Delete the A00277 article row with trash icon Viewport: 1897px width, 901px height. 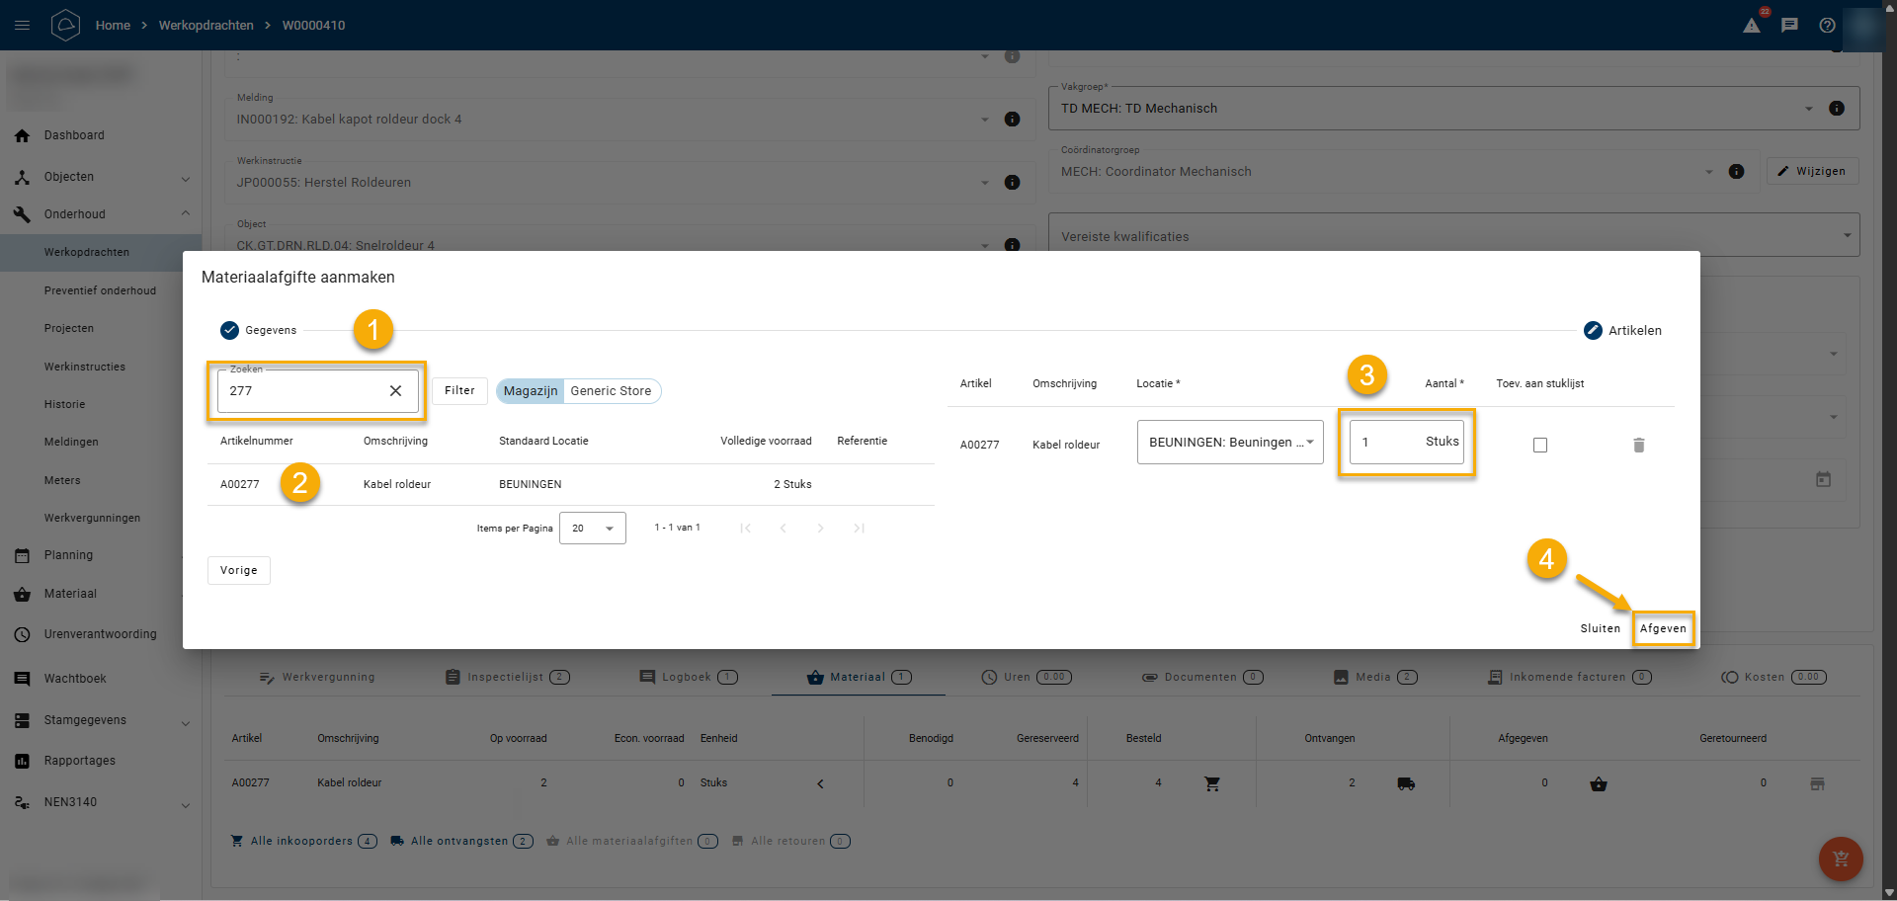point(1638,446)
